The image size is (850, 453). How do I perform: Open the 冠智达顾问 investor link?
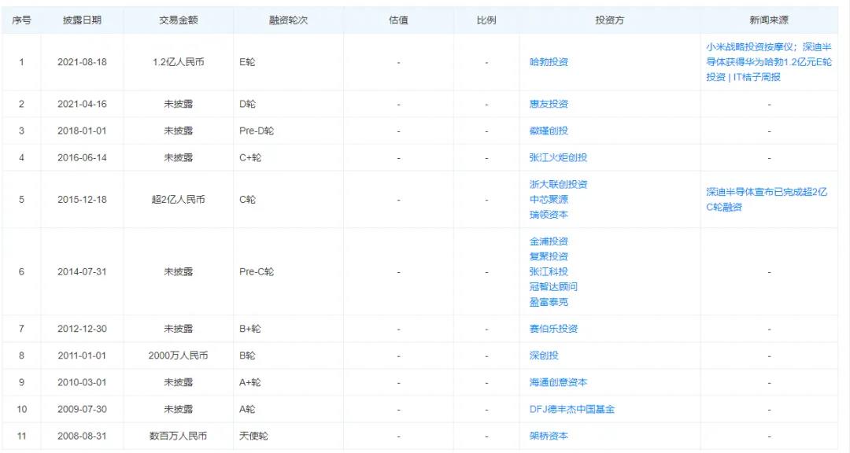coord(553,287)
